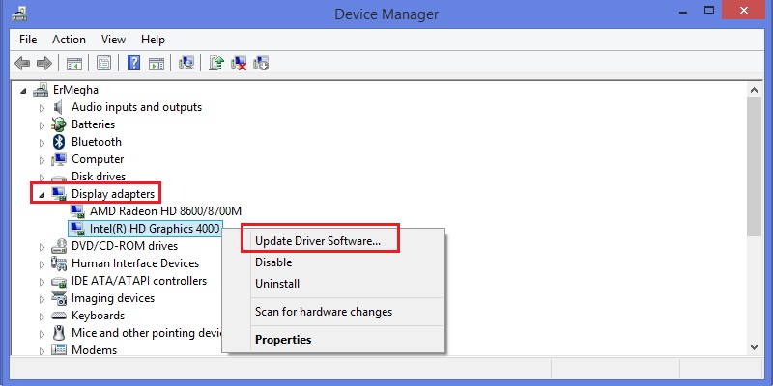Click the Device Manager title bar icon
This screenshot has height=386, width=773.
[19, 14]
